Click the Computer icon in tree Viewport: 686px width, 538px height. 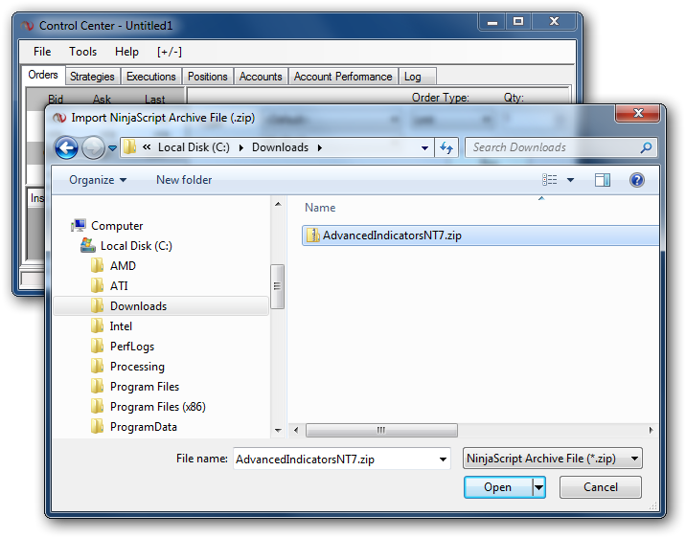79,225
